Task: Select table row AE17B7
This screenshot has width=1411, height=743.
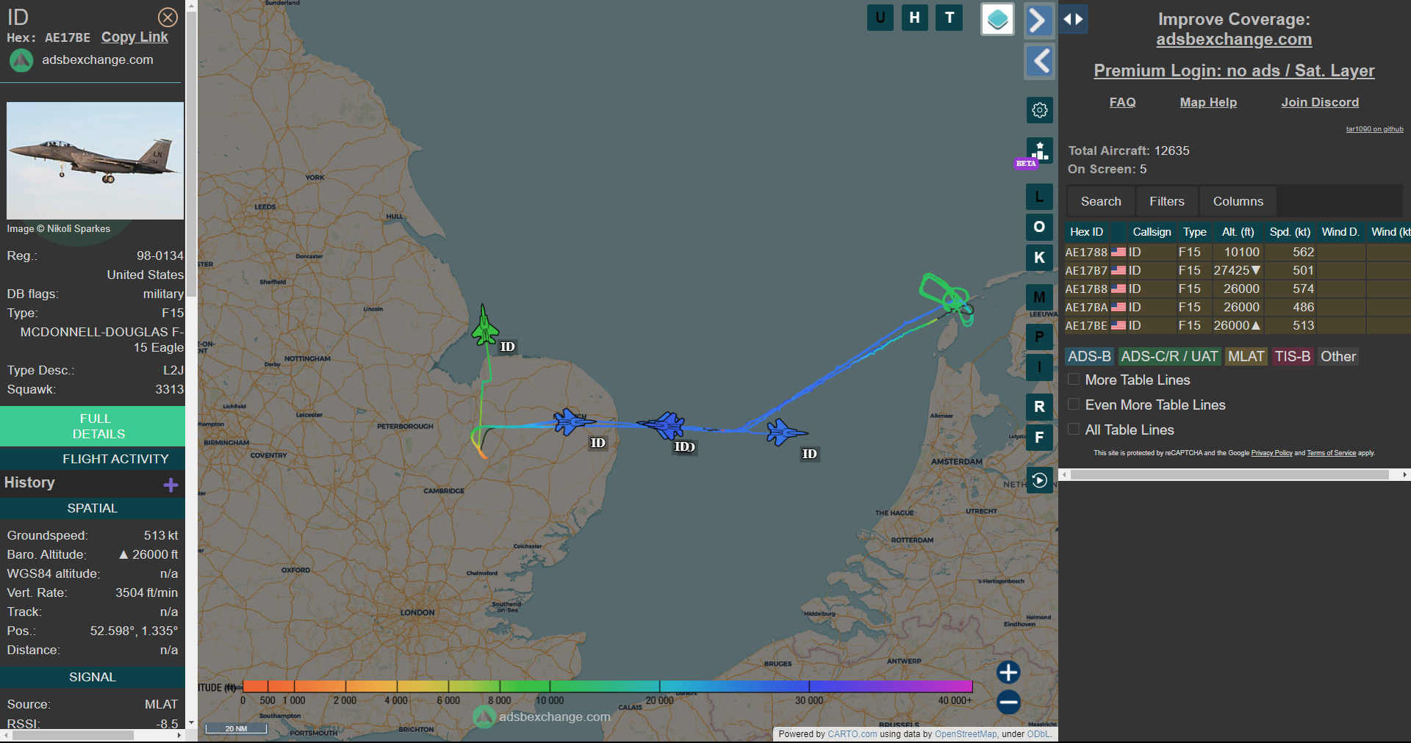Action: coord(1238,270)
